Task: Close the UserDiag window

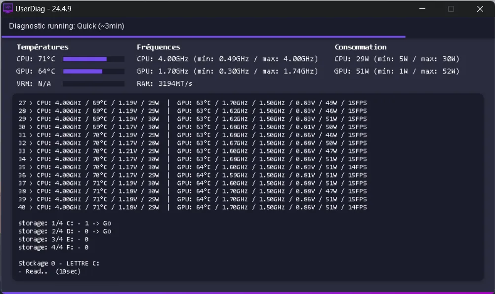Action: (480, 9)
